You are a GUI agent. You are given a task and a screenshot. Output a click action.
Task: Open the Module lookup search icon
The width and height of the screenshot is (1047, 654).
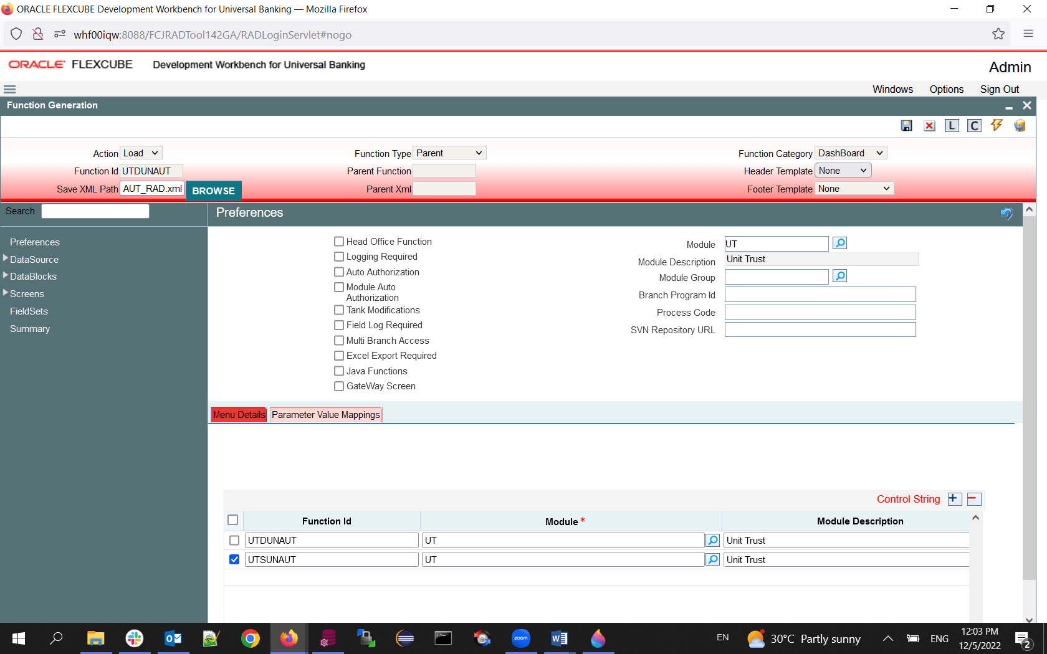[840, 243]
